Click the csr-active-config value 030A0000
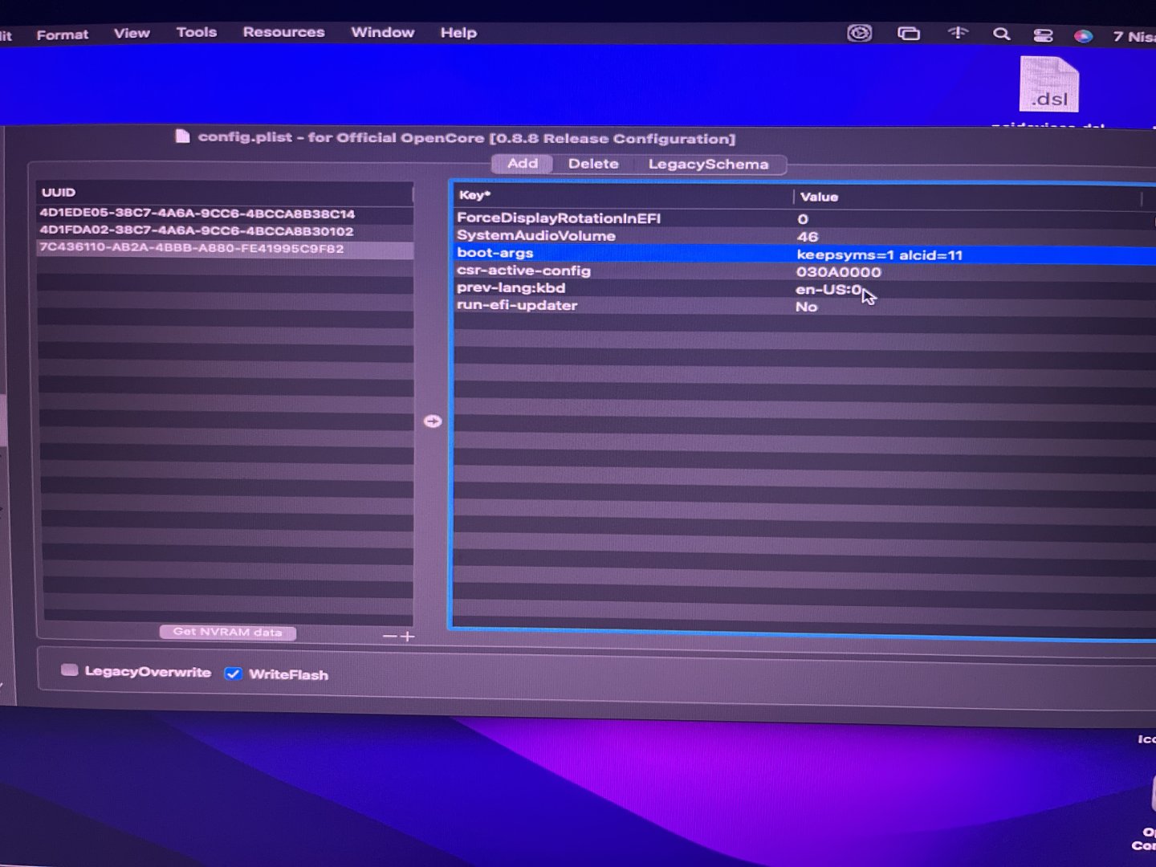This screenshot has width=1156, height=867. pyautogui.click(x=838, y=272)
